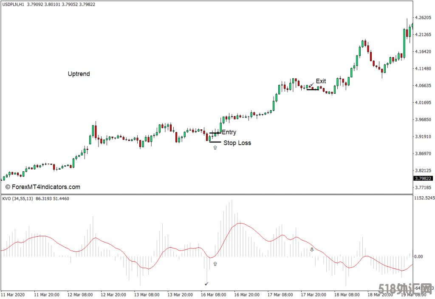The width and height of the screenshot is (435, 299).
Task: Click the check mark beside the Exit label
Action: (312, 84)
